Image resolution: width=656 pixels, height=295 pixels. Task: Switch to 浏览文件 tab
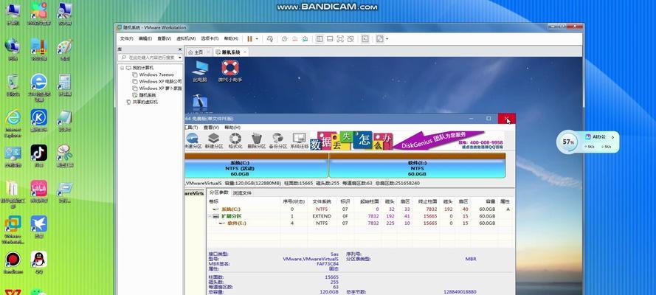242,193
